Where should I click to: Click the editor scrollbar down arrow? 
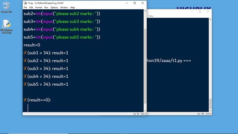145,111
